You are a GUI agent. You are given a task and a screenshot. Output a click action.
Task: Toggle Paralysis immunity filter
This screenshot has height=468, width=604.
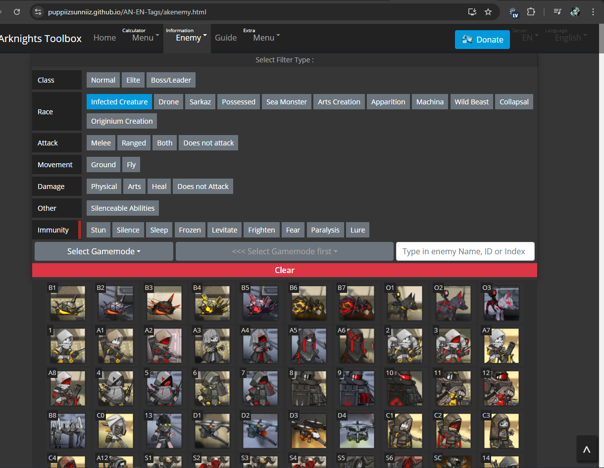tap(325, 230)
